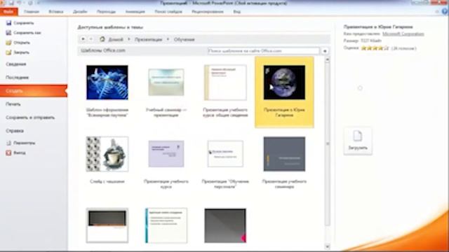Screen dimensions: 449x252
Task: Click the Сохранить save icon in sidebar
Action: (x=8, y=23)
